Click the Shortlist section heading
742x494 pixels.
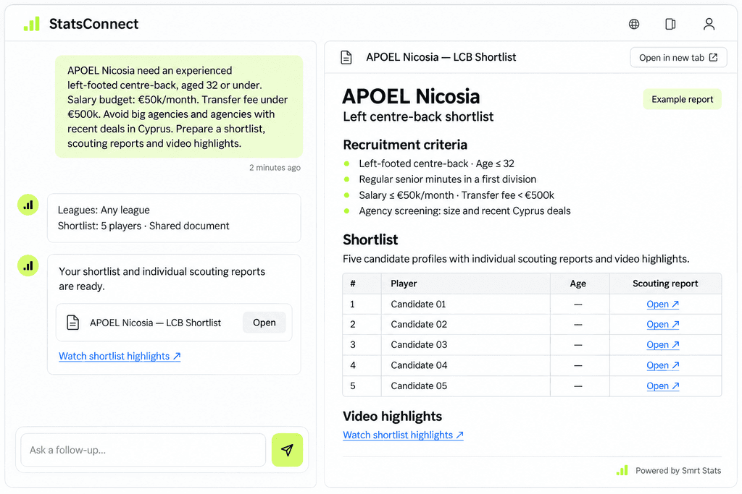click(370, 240)
